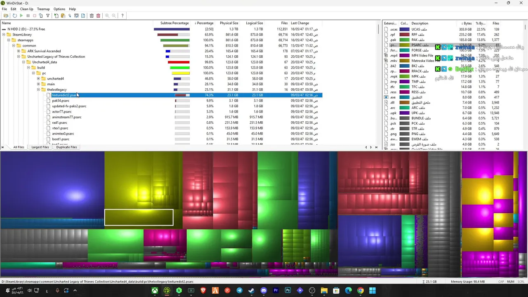528x297 pixels.
Task: Click the red Delete permanently icon
Action: (98, 16)
